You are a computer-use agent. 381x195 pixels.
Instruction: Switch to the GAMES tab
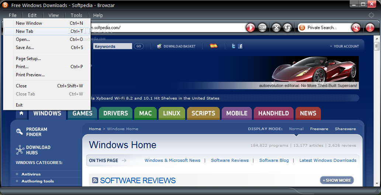pyautogui.click(x=82, y=113)
